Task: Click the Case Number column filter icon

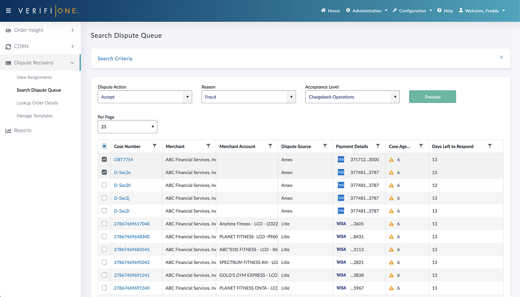Action: click(x=154, y=146)
